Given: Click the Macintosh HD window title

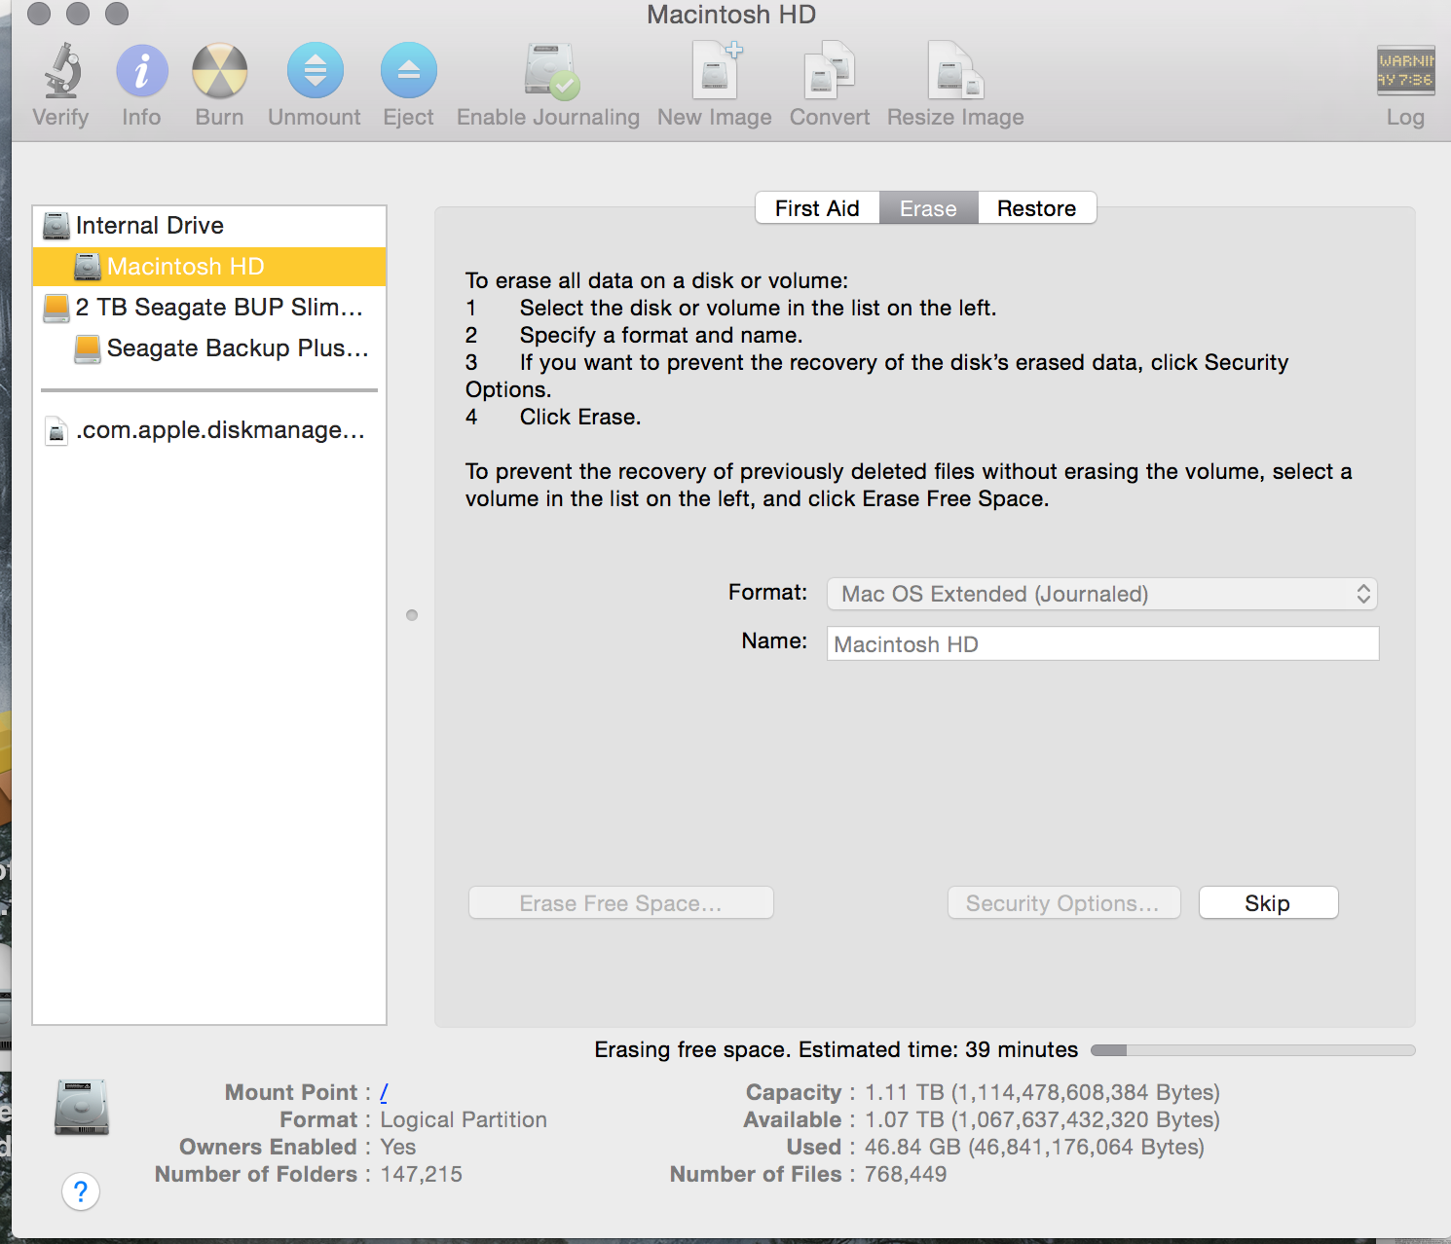Looking at the screenshot, I should pos(731,15).
